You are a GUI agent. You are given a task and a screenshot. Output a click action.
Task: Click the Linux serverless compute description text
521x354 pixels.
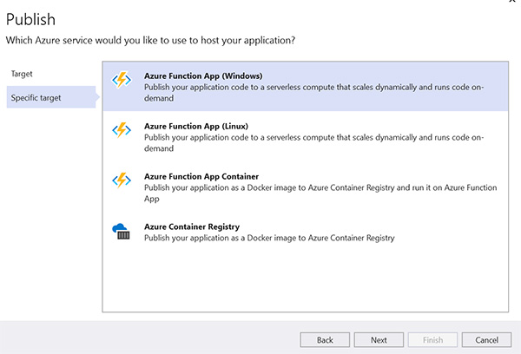coord(313,143)
